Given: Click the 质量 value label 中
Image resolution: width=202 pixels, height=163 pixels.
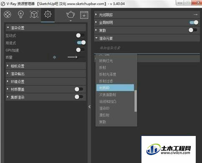Looking at the screenshot, I should tap(55, 57).
